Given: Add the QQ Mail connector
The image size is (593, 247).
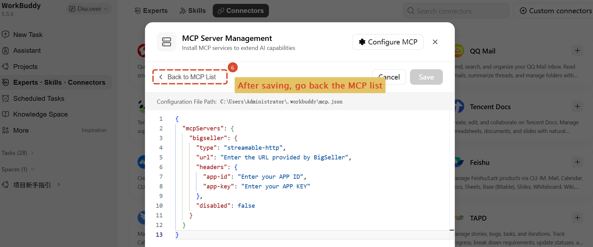Looking at the screenshot, I should tap(578, 51).
